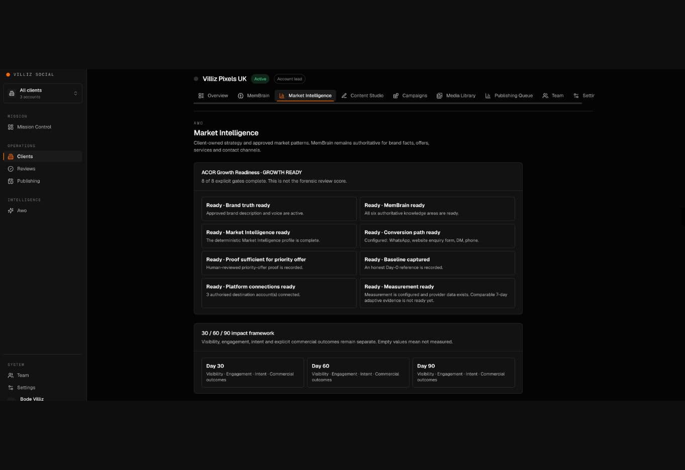Click the Brand truth ready gate card

pos(279,209)
